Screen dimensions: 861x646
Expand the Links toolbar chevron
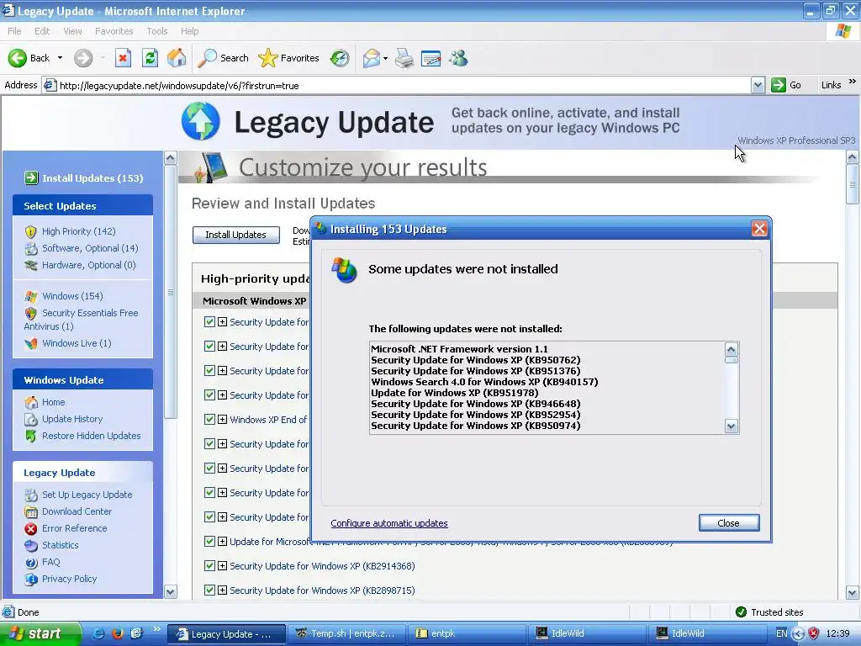click(x=853, y=82)
